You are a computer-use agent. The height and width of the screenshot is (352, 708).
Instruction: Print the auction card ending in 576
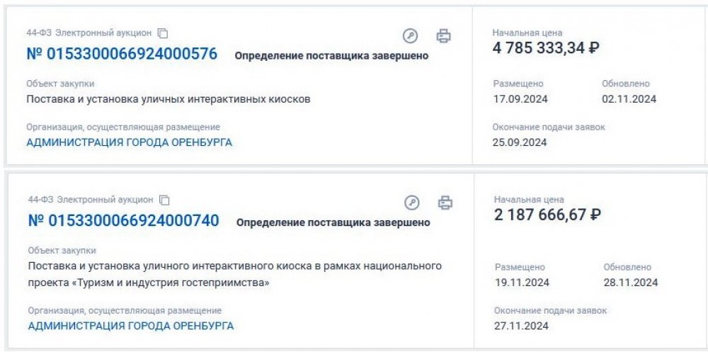pos(443,35)
